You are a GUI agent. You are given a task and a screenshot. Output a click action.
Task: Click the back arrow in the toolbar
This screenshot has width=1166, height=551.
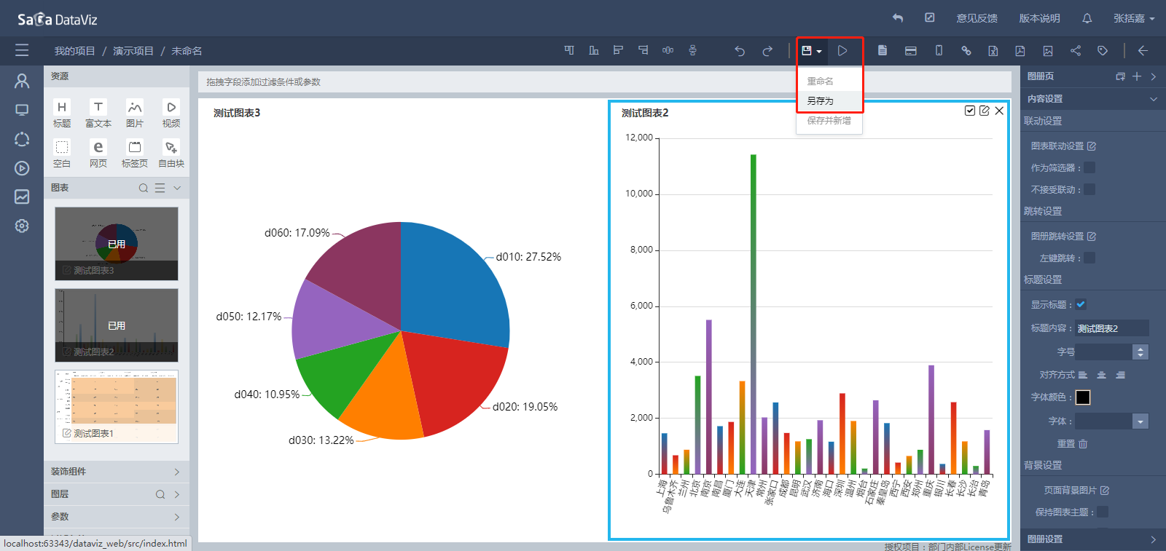[x=1143, y=51]
